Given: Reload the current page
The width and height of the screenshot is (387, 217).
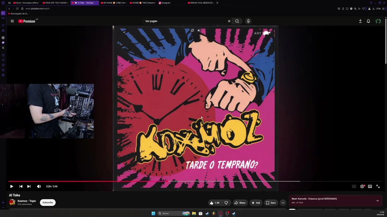Looking at the screenshot, I should click(x=17, y=8).
